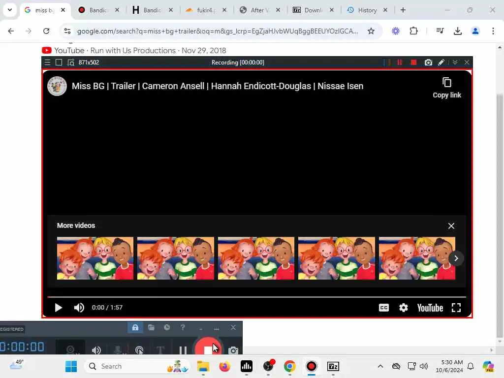Mute the YouTube video volume
The width and height of the screenshot is (504, 378).
(x=79, y=308)
